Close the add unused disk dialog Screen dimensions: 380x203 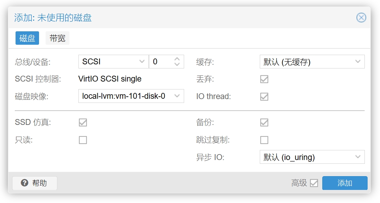click(361, 18)
